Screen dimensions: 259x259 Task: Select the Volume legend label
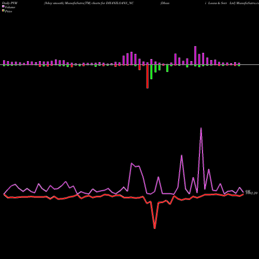point(10,7)
